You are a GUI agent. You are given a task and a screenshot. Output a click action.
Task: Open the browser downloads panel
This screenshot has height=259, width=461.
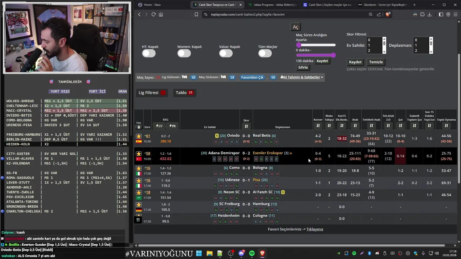[429, 14]
